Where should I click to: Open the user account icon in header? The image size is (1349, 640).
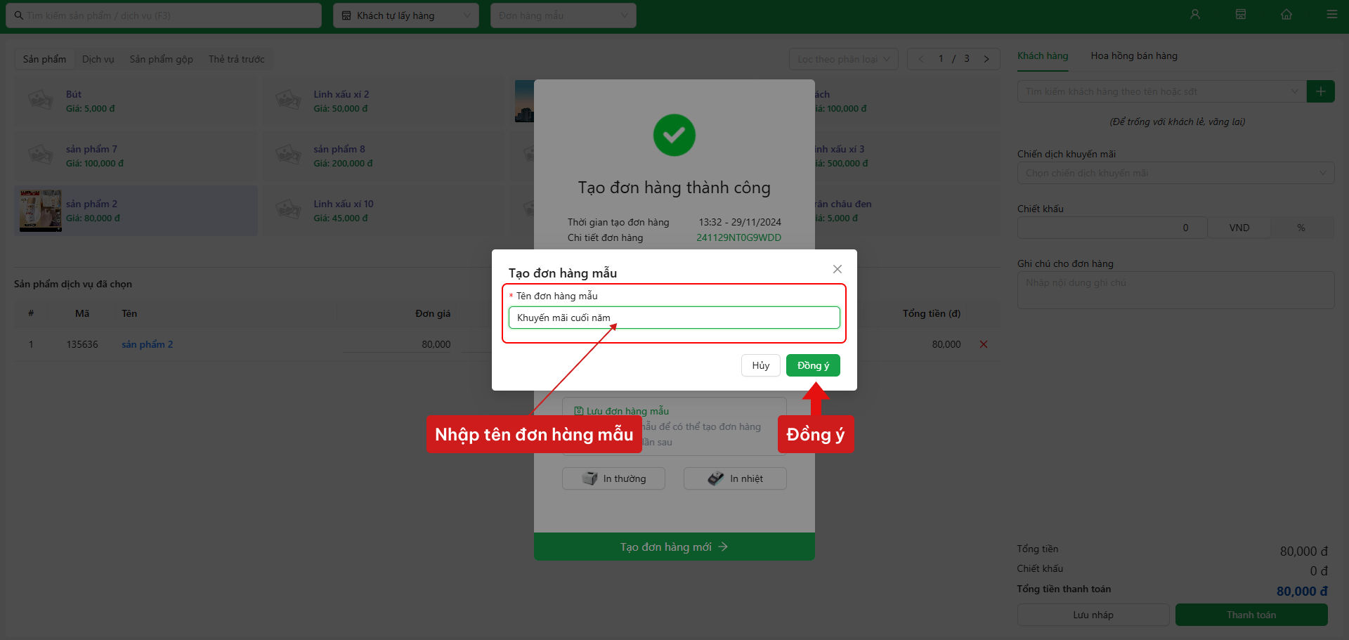coord(1194,15)
